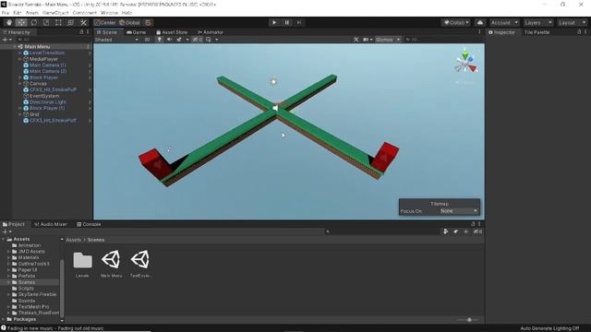Select the Rect Transform tool
591x332 pixels.
coord(58,22)
